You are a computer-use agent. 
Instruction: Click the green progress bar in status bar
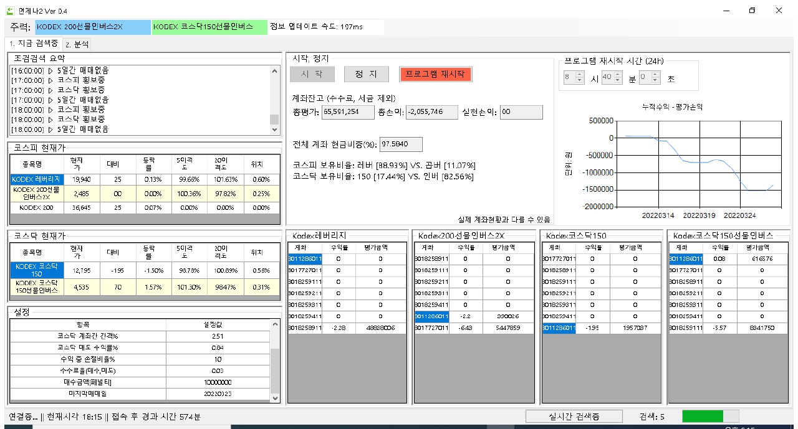[x=711, y=416]
